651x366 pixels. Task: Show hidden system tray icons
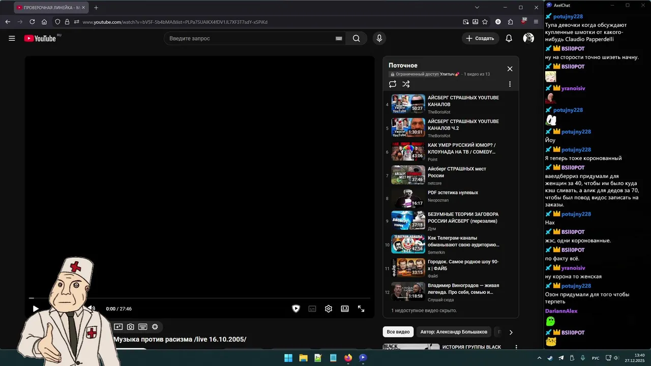tap(539, 358)
